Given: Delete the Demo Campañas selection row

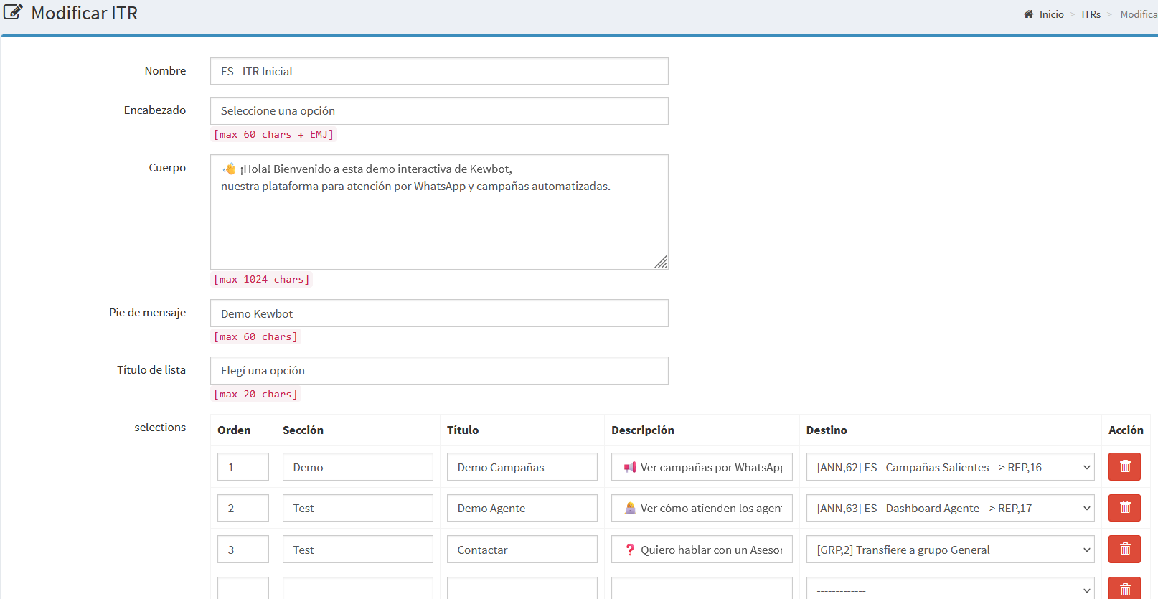Looking at the screenshot, I should coord(1124,466).
